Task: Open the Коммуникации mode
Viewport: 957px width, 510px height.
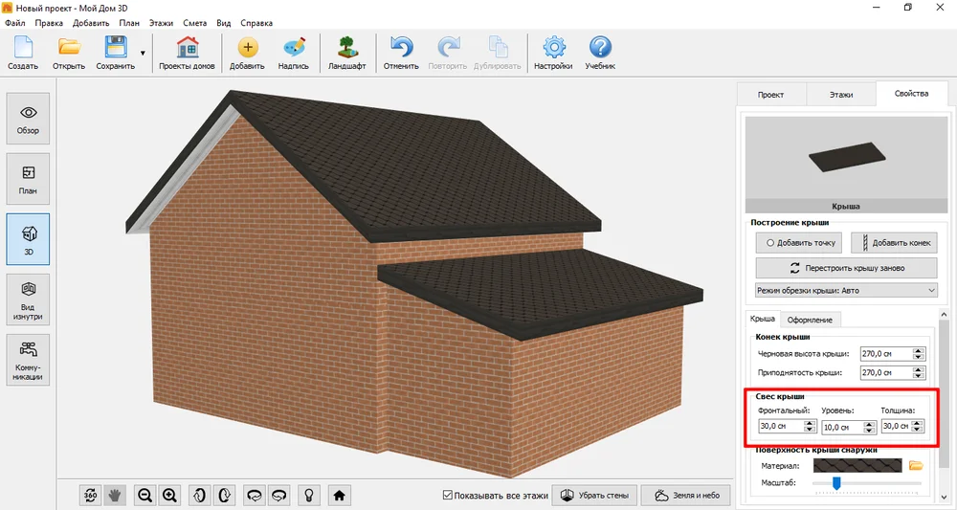Action: 28,360
